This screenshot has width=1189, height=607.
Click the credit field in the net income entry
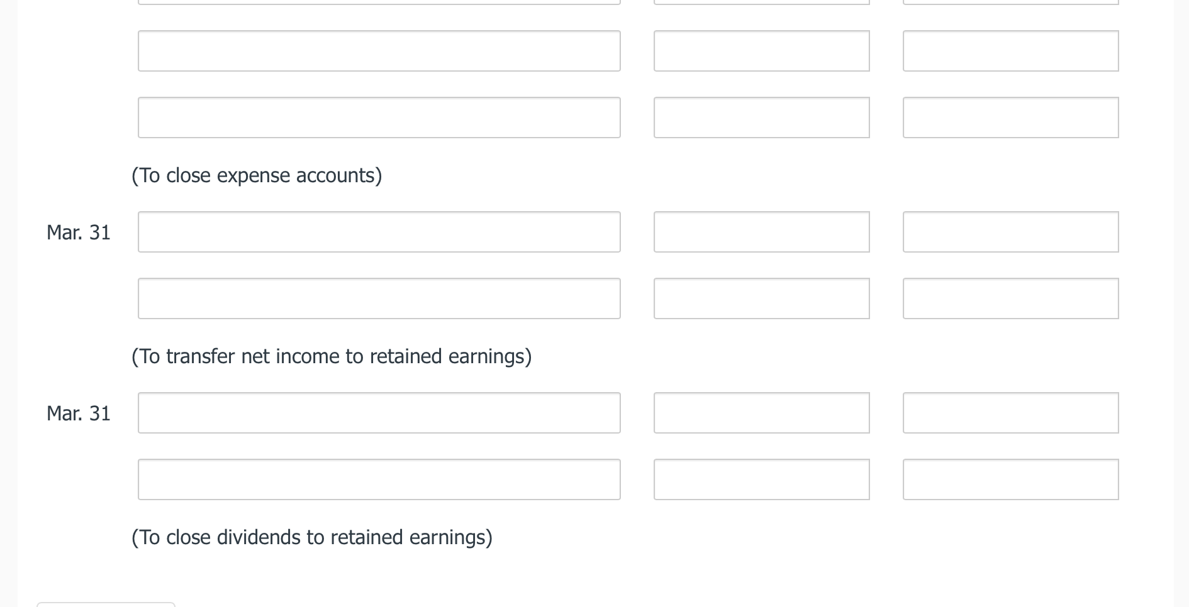1010,298
